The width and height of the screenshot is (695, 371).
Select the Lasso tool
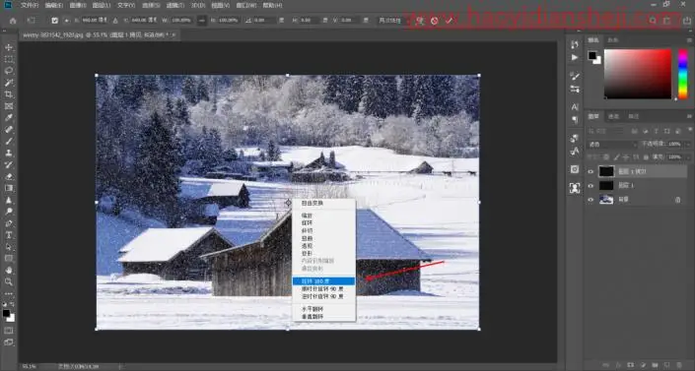(9, 71)
